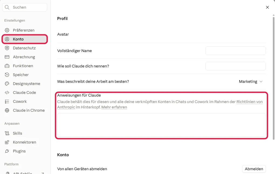Expand the Marketing work description dropdown
The image size is (275, 174).
click(x=251, y=81)
